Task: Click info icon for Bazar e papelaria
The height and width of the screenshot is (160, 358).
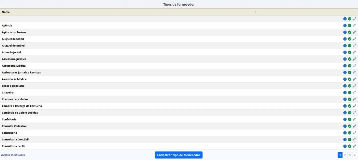Action: click(x=345, y=86)
